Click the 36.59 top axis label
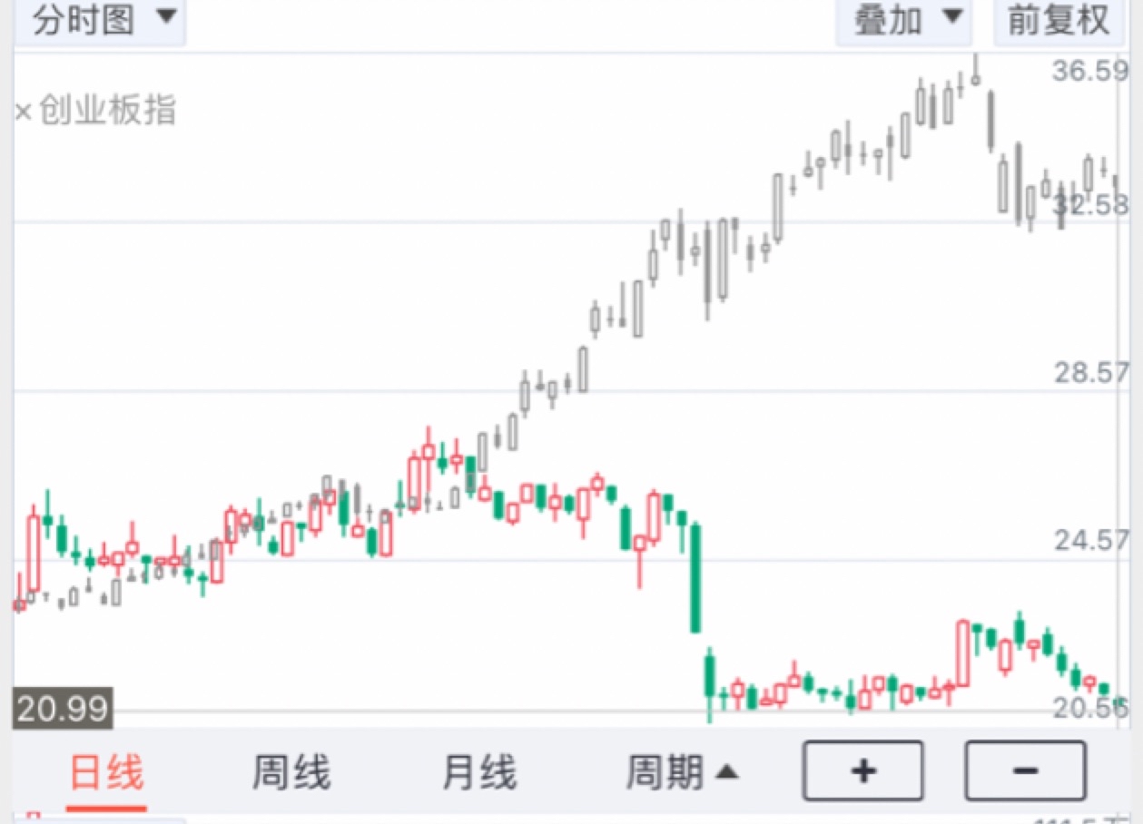Viewport: 1143px width, 824px height. point(1089,71)
